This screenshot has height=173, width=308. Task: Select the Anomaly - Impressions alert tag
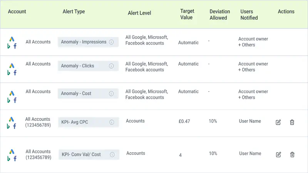tap(88, 42)
